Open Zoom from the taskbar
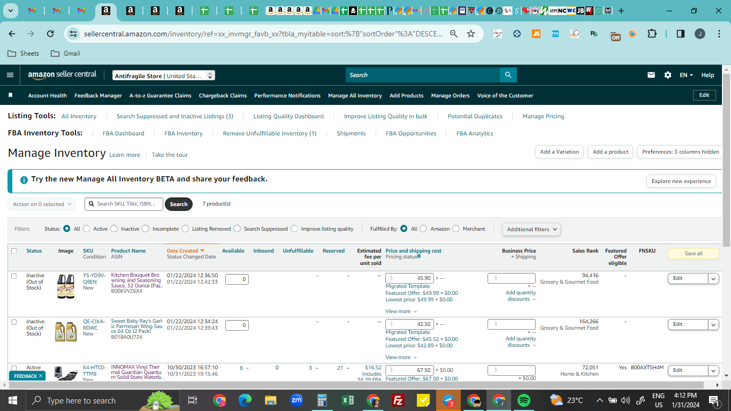The height and width of the screenshot is (411, 731). coord(296,400)
